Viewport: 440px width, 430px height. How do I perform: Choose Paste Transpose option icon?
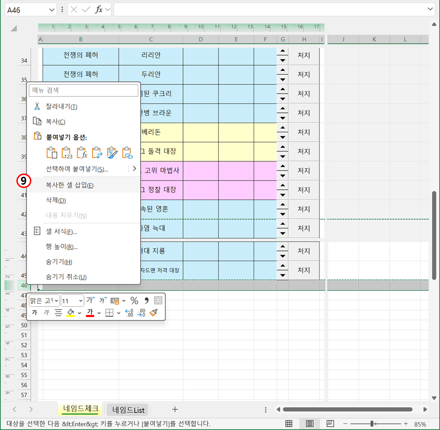click(x=97, y=153)
